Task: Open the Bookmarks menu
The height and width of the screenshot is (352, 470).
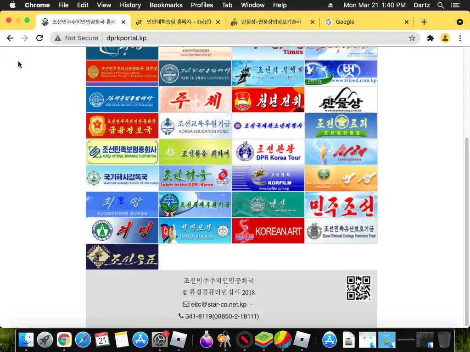Action: click(x=166, y=5)
